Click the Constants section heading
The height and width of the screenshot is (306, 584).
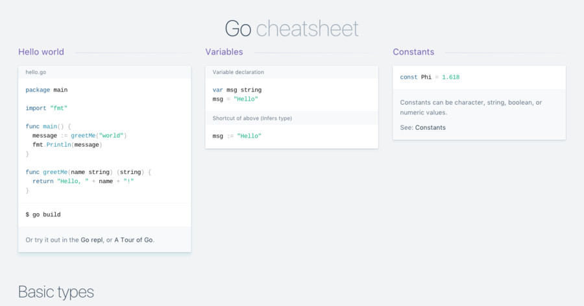pyautogui.click(x=413, y=52)
